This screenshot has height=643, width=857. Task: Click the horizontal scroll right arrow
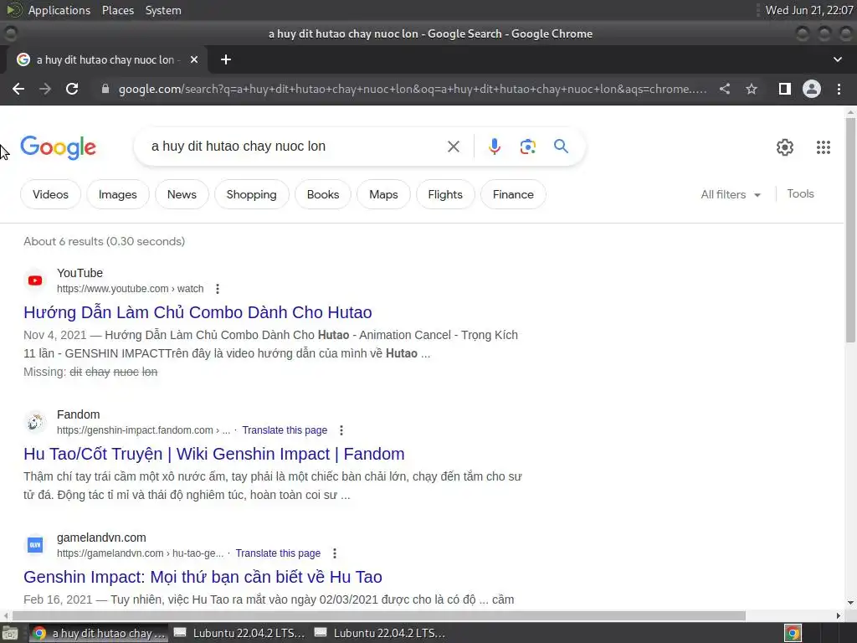(x=839, y=615)
